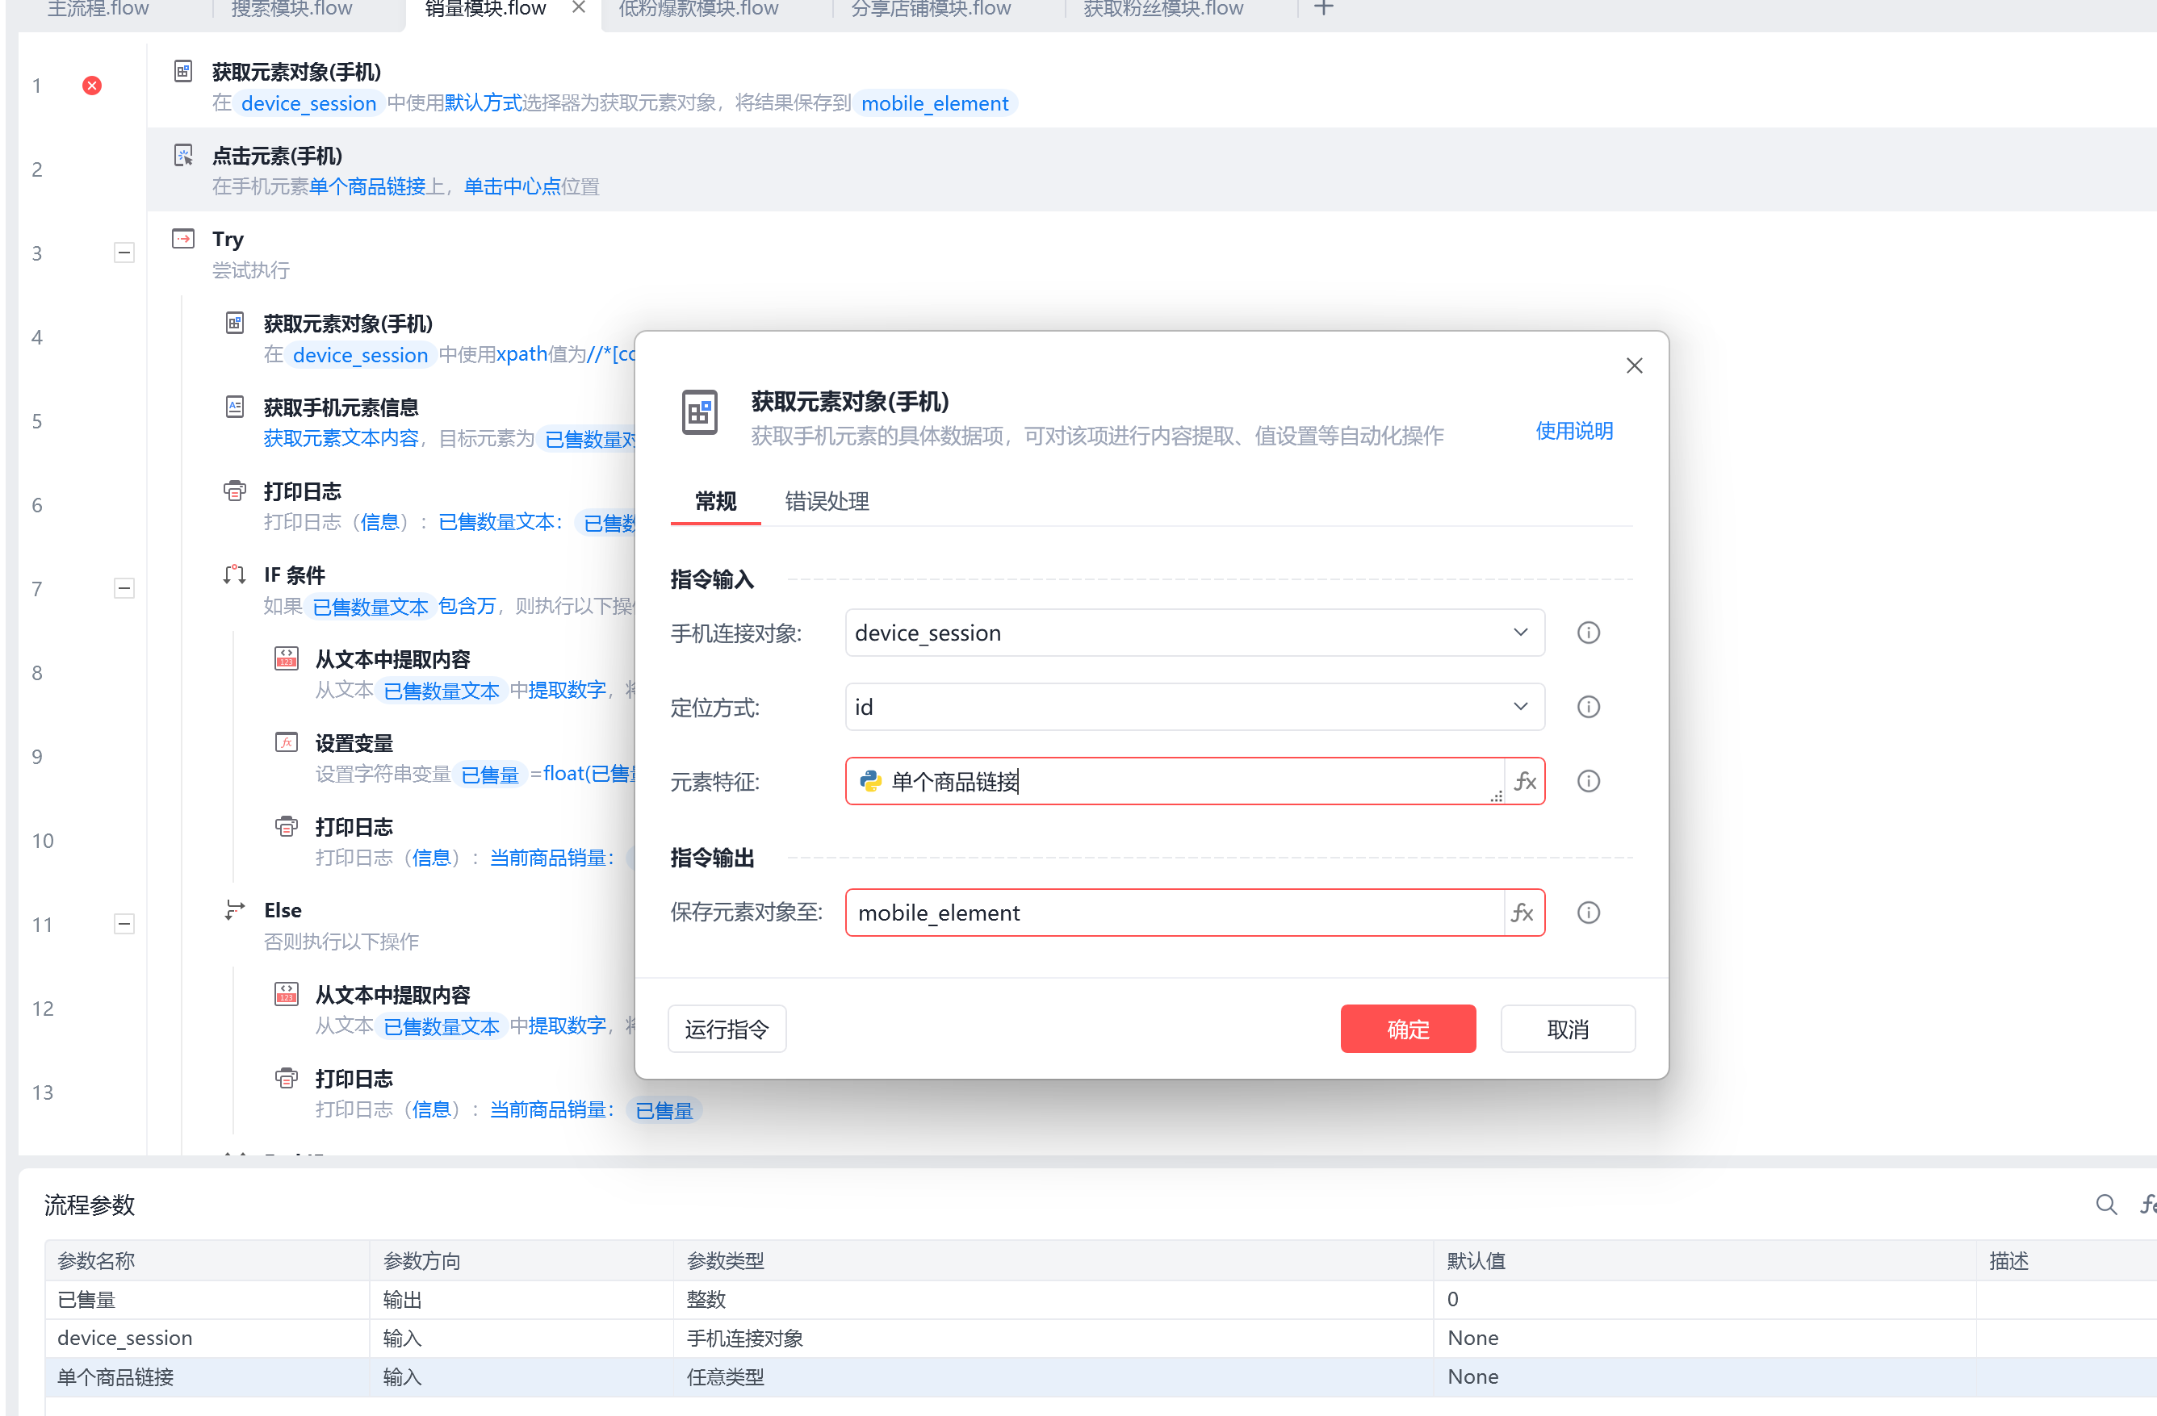Switch to 搜索模块.flow tab

point(291,9)
